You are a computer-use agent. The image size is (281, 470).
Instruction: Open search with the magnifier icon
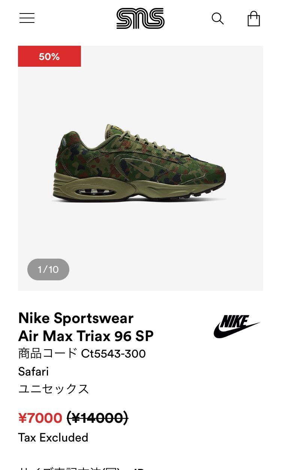tap(218, 18)
